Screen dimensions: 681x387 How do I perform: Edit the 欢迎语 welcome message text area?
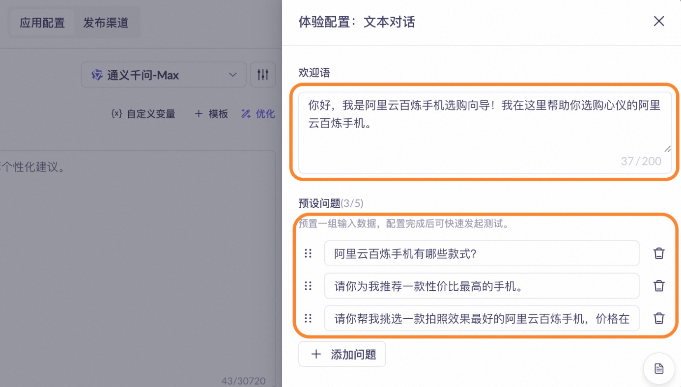pyautogui.click(x=485, y=133)
